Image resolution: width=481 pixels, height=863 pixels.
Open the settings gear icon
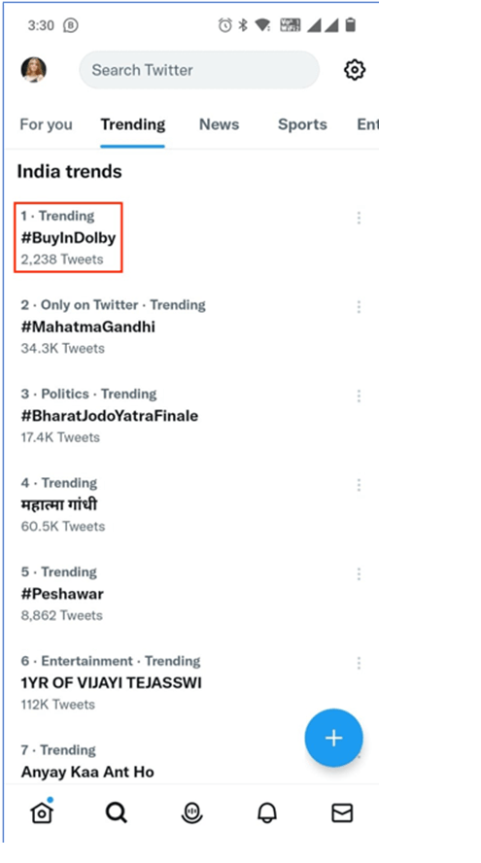coord(355,70)
